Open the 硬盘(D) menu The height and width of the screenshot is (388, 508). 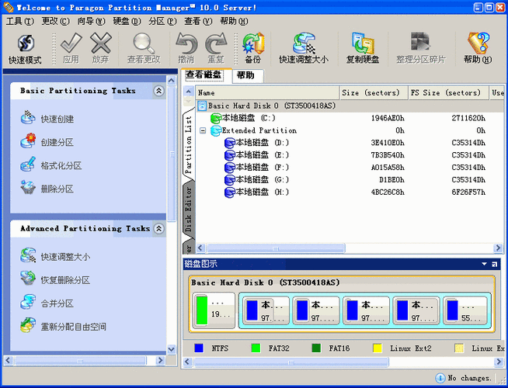click(x=127, y=22)
